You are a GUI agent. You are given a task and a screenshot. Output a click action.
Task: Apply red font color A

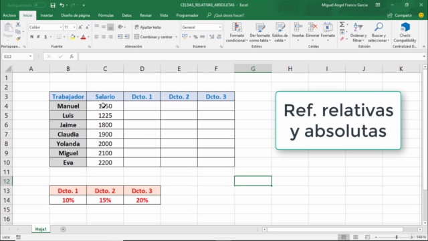pos(83,37)
